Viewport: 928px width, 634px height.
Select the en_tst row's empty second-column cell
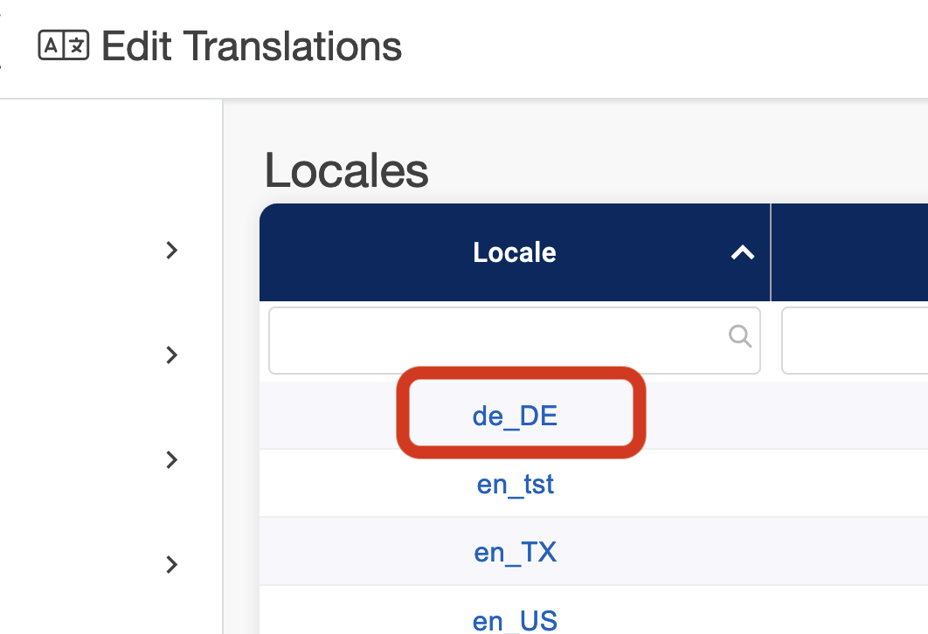click(849, 484)
